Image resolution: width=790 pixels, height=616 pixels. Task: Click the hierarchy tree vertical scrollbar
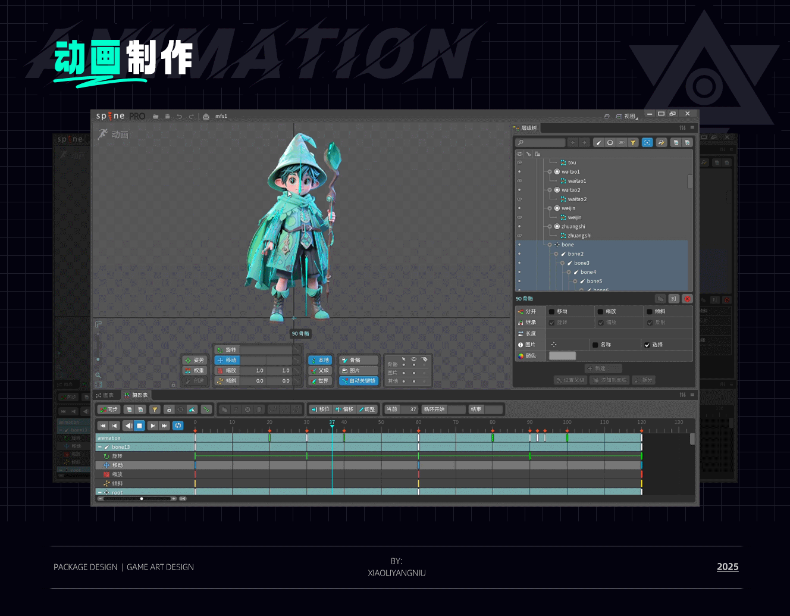point(690,181)
